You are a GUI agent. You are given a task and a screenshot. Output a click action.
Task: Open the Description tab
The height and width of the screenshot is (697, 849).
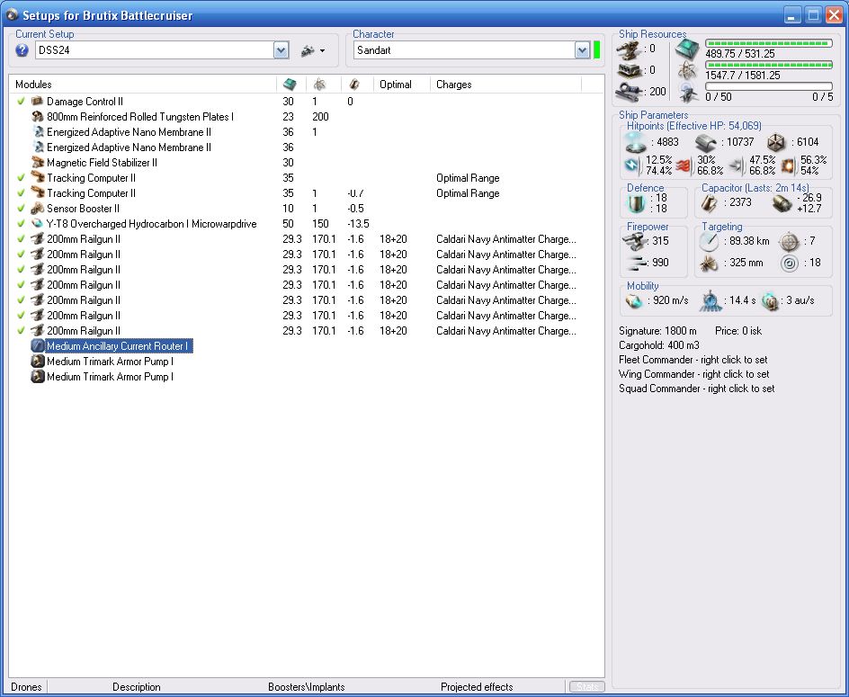pos(137,687)
